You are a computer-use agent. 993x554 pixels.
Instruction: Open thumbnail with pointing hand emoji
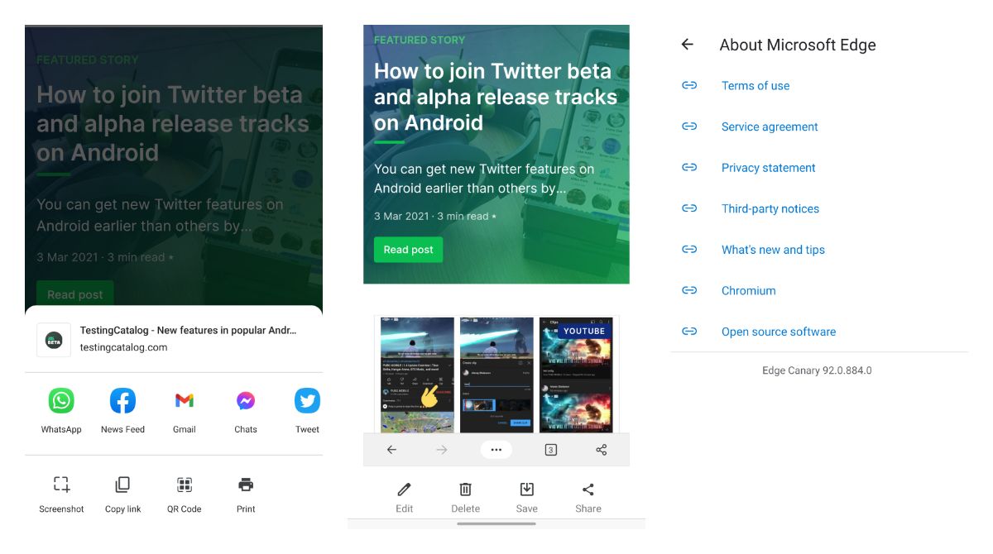[x=417, y=375]
